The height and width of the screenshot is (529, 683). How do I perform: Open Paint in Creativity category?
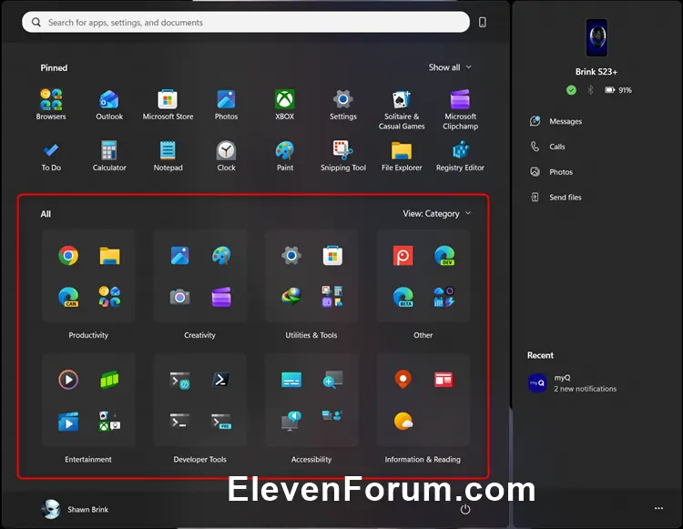click(221, 256)
